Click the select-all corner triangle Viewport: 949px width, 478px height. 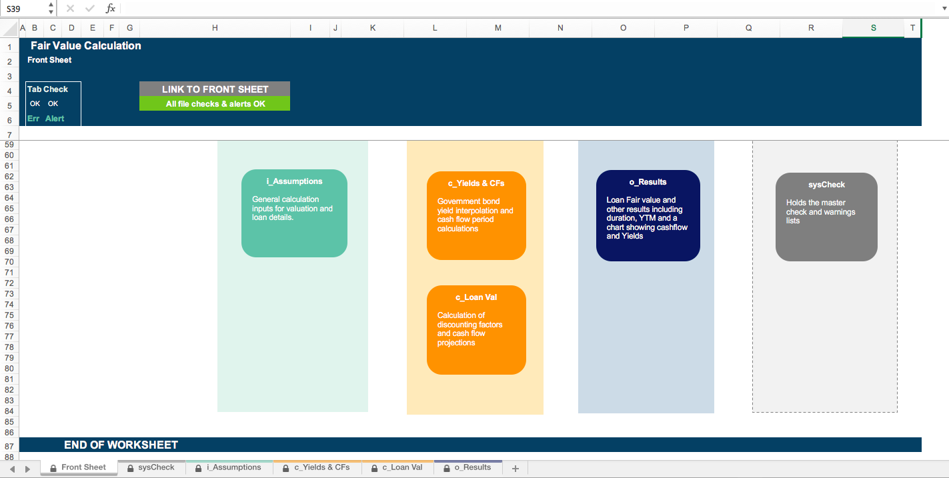click(9, 29)
